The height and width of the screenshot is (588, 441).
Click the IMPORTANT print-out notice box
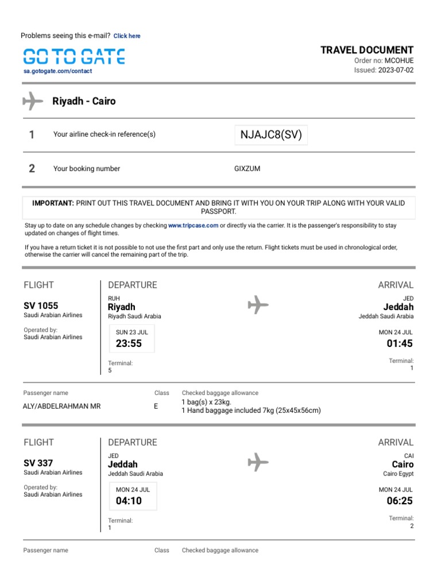pyautogui.click(x=219, y=207)
